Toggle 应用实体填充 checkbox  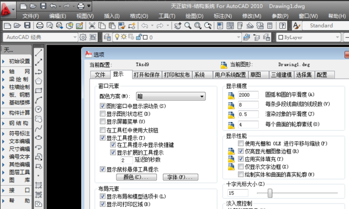click(241, 159)
